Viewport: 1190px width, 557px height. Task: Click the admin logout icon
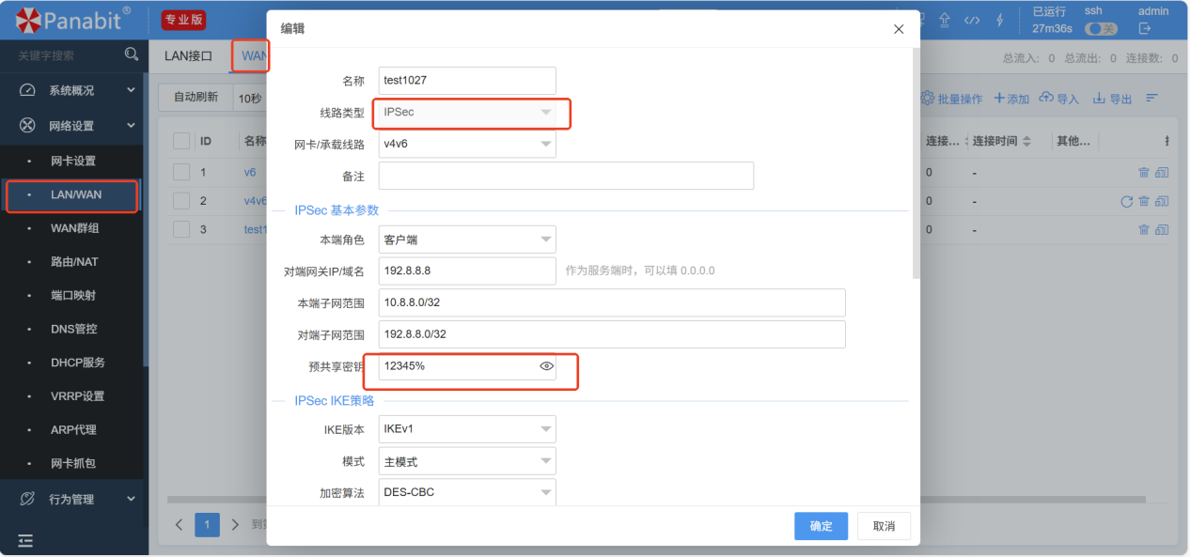[1145, 28]
